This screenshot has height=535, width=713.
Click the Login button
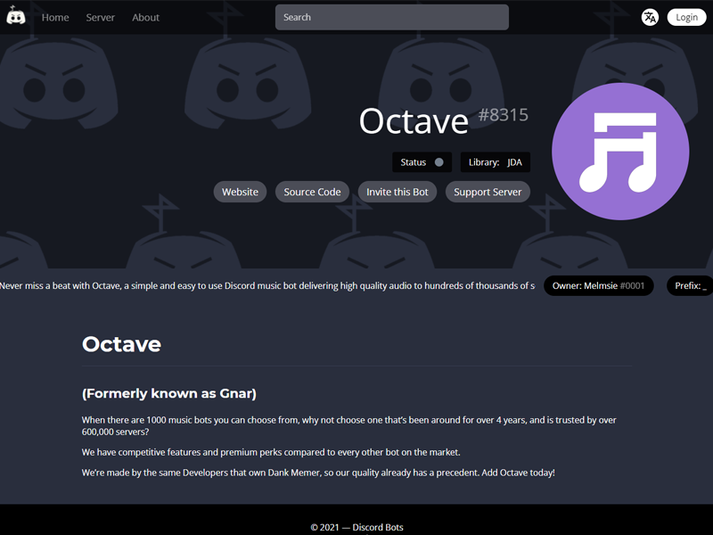[686, 17]
